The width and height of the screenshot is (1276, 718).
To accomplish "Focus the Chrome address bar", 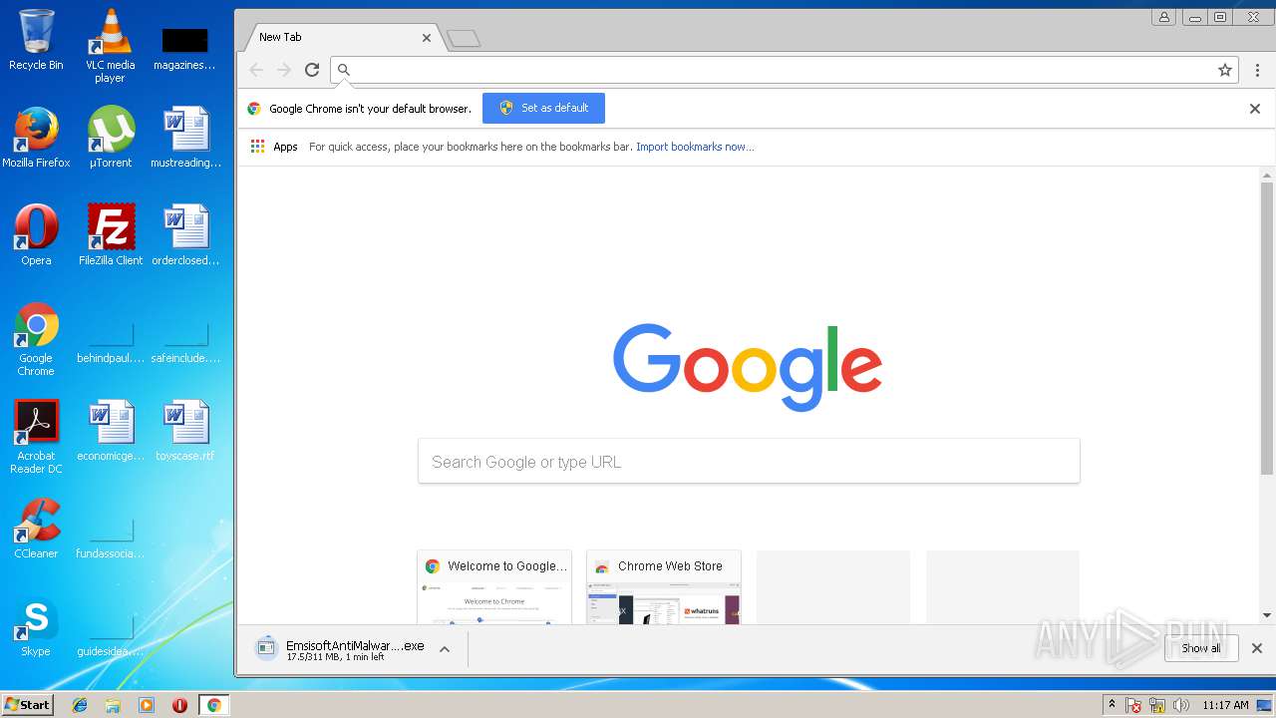I will (783, 70).
